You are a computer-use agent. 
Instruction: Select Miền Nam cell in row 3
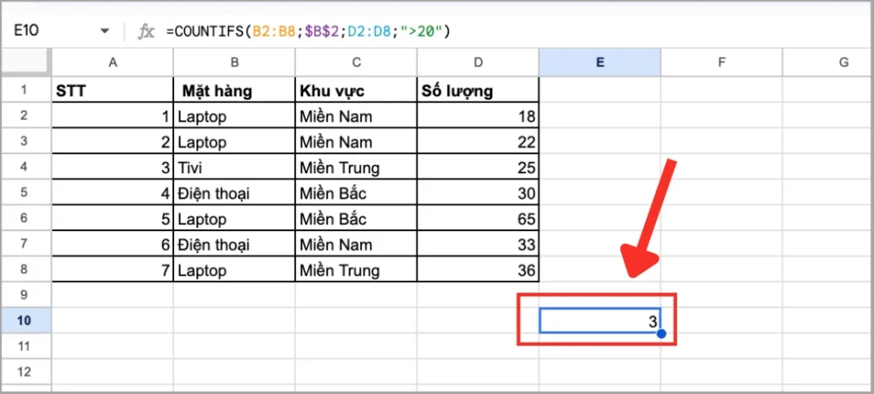356,141
